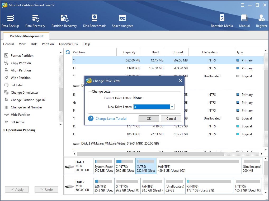
Task: Select the F:(NTFS) block on Disk 2
Action: click(x=152, y=186)
